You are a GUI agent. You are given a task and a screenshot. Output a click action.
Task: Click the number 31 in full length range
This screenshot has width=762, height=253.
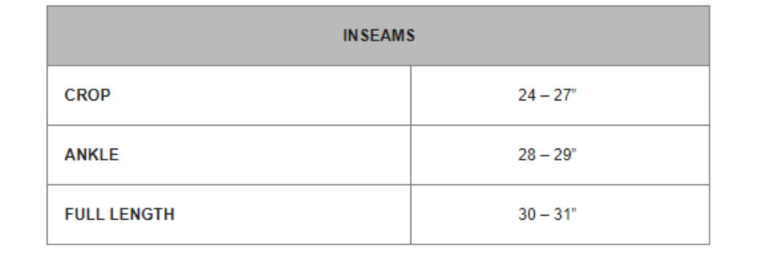click(x=562, y=215)
